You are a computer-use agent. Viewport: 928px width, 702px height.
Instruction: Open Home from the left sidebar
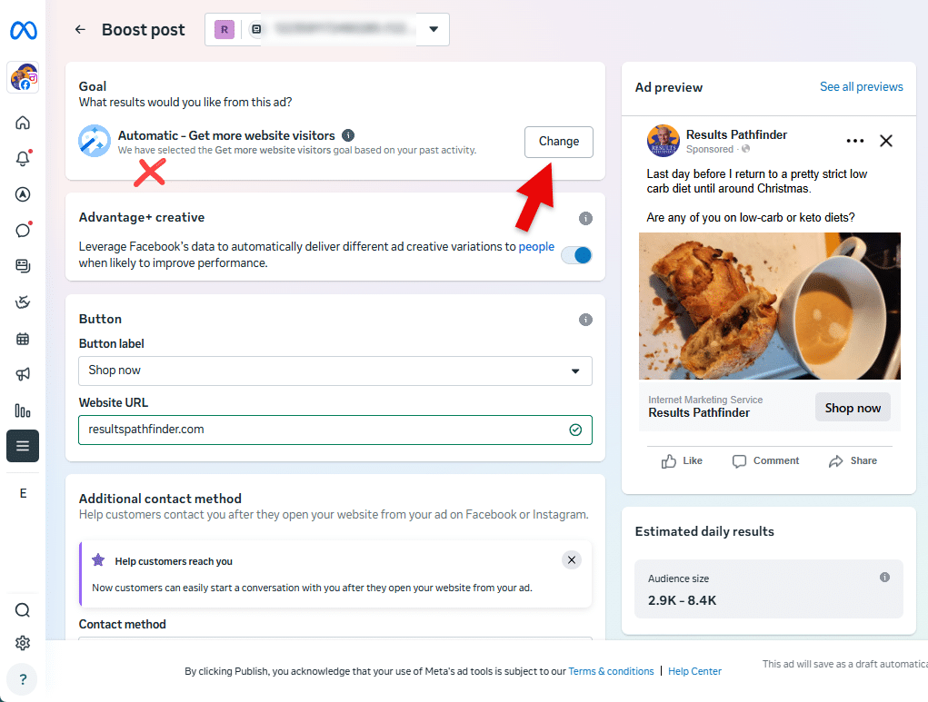(x=23, y=123)
